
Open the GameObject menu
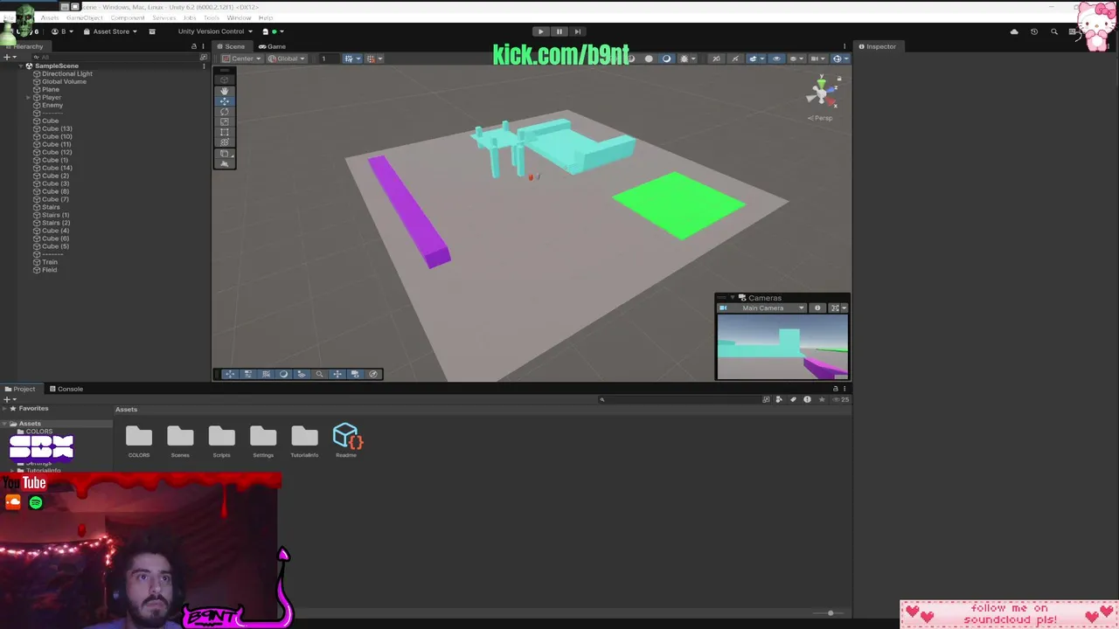point(85,17)
